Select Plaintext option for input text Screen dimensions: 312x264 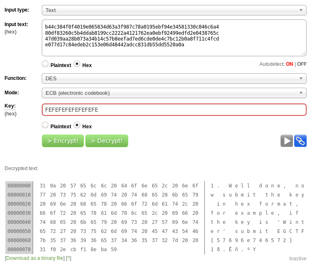(46, 64)
